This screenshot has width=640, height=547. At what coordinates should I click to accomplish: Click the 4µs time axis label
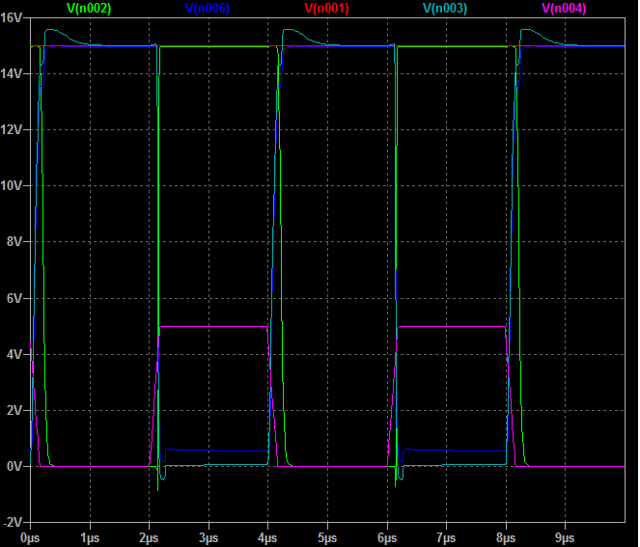click(x=267, y=538)
